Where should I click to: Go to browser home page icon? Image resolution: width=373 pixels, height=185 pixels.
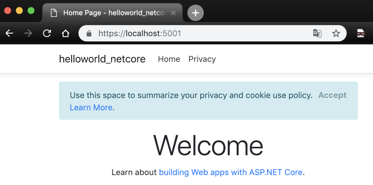[x=65, y=33]
